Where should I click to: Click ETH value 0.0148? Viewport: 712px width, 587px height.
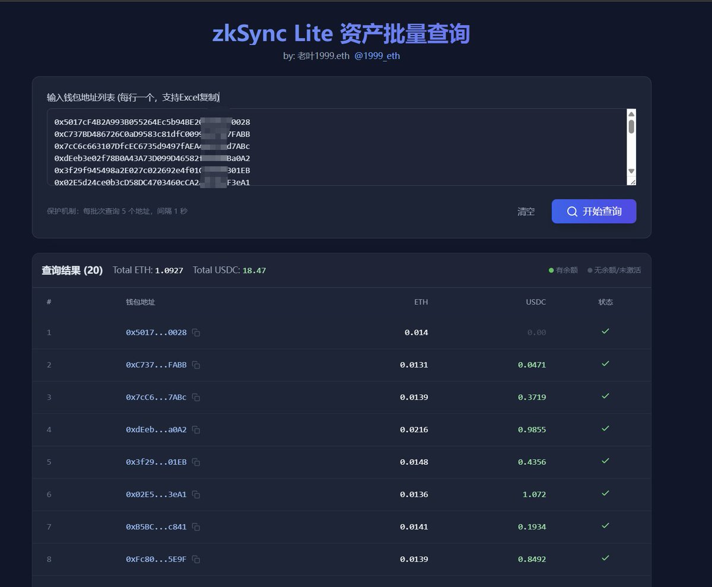pos(414,462)
